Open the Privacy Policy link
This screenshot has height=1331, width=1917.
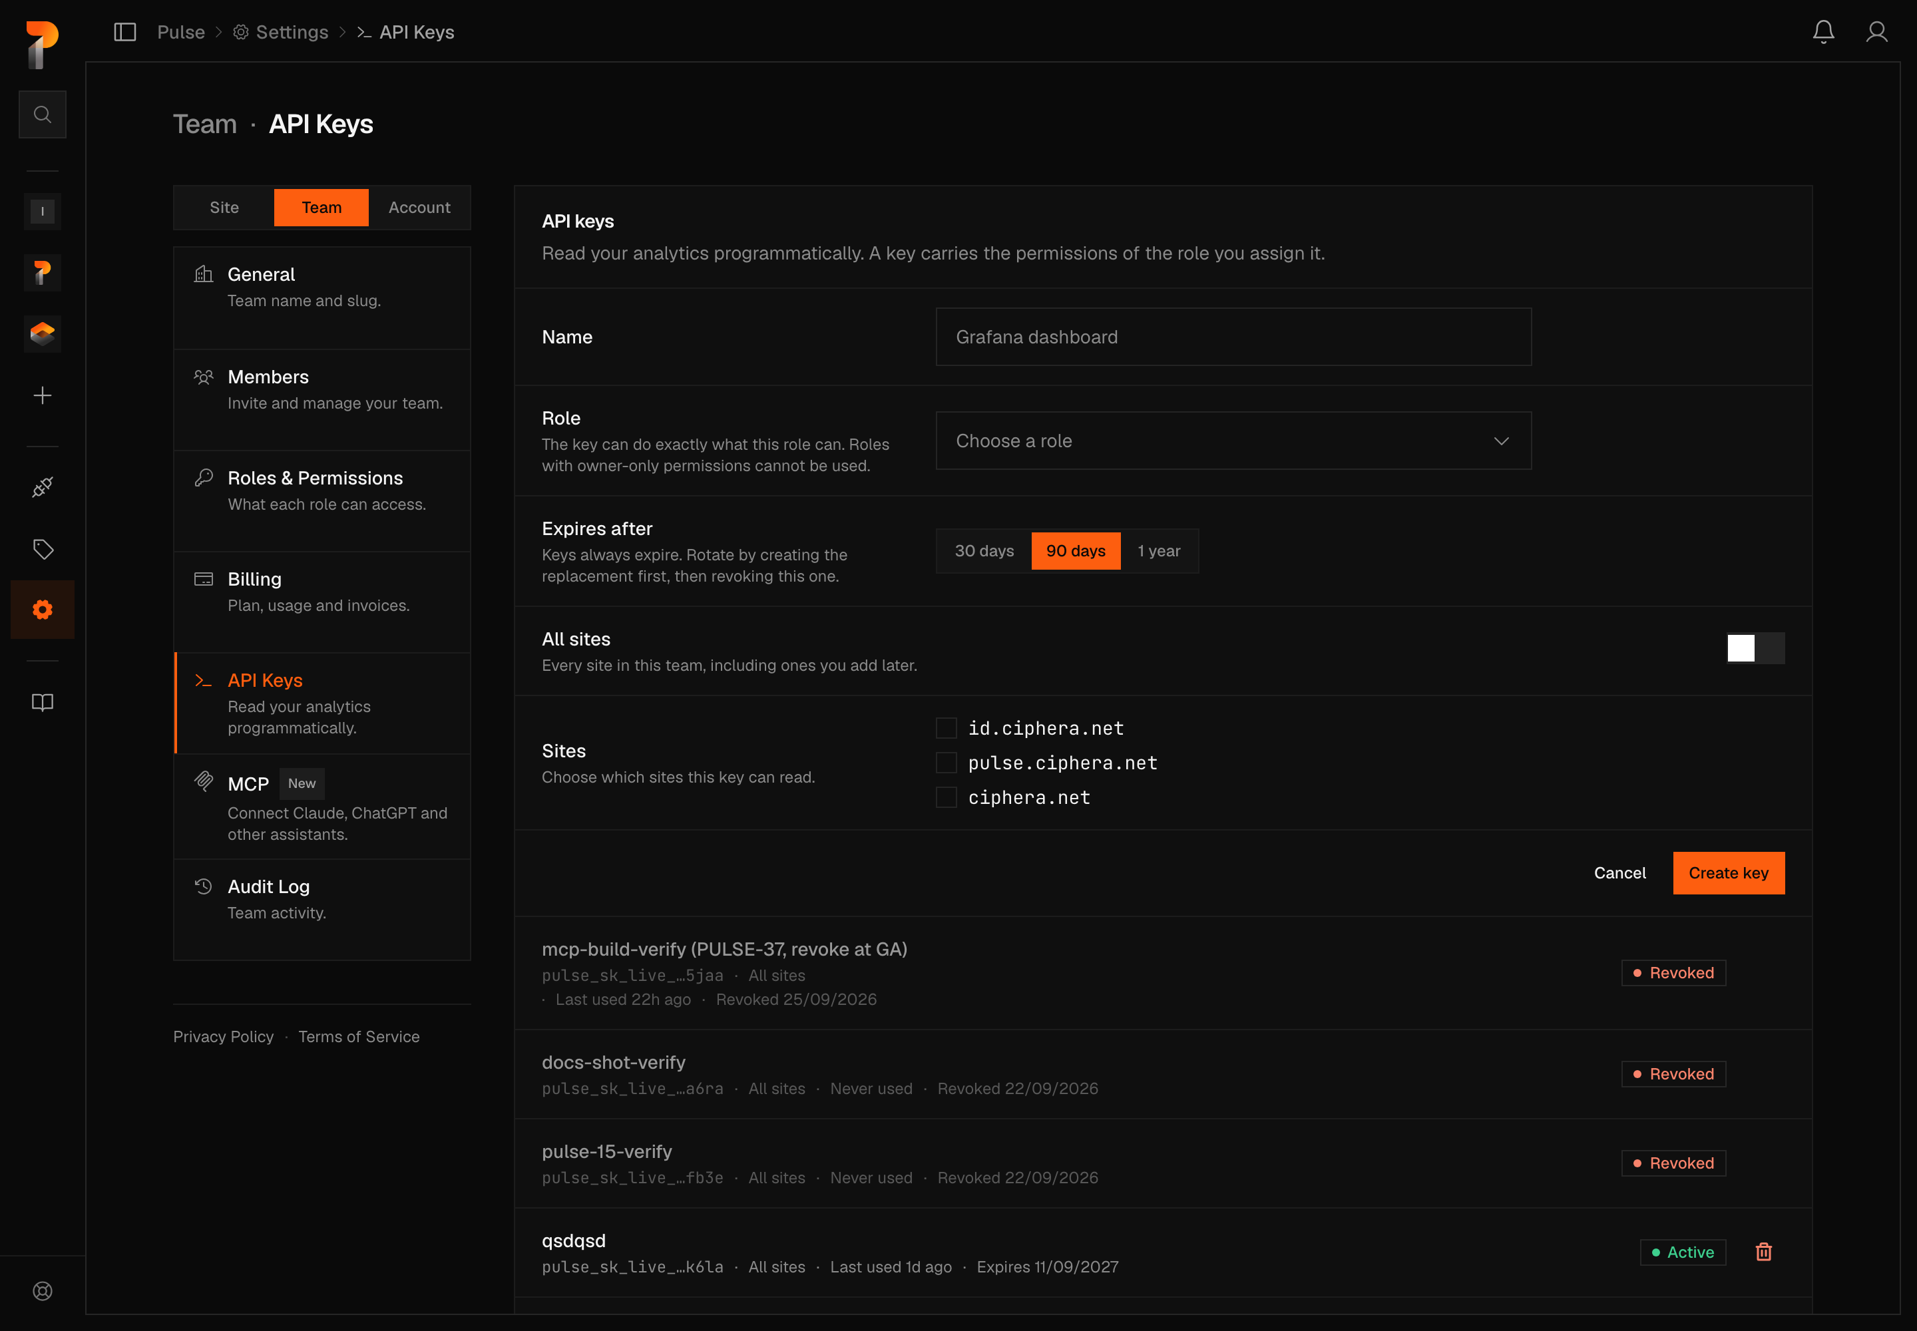click(224, 1037)
